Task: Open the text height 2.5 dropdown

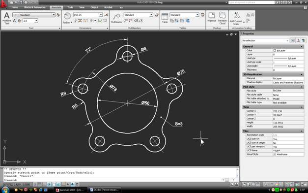Action: click(36, 21)
